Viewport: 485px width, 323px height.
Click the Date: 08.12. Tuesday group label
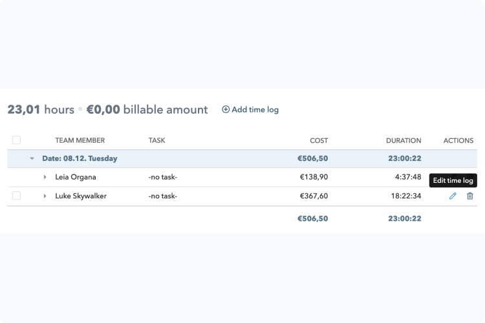click(x=80, y=158)
